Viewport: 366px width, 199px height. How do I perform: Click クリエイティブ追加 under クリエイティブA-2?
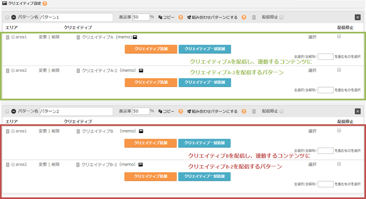pyautogui.click(x=151, y=82)
